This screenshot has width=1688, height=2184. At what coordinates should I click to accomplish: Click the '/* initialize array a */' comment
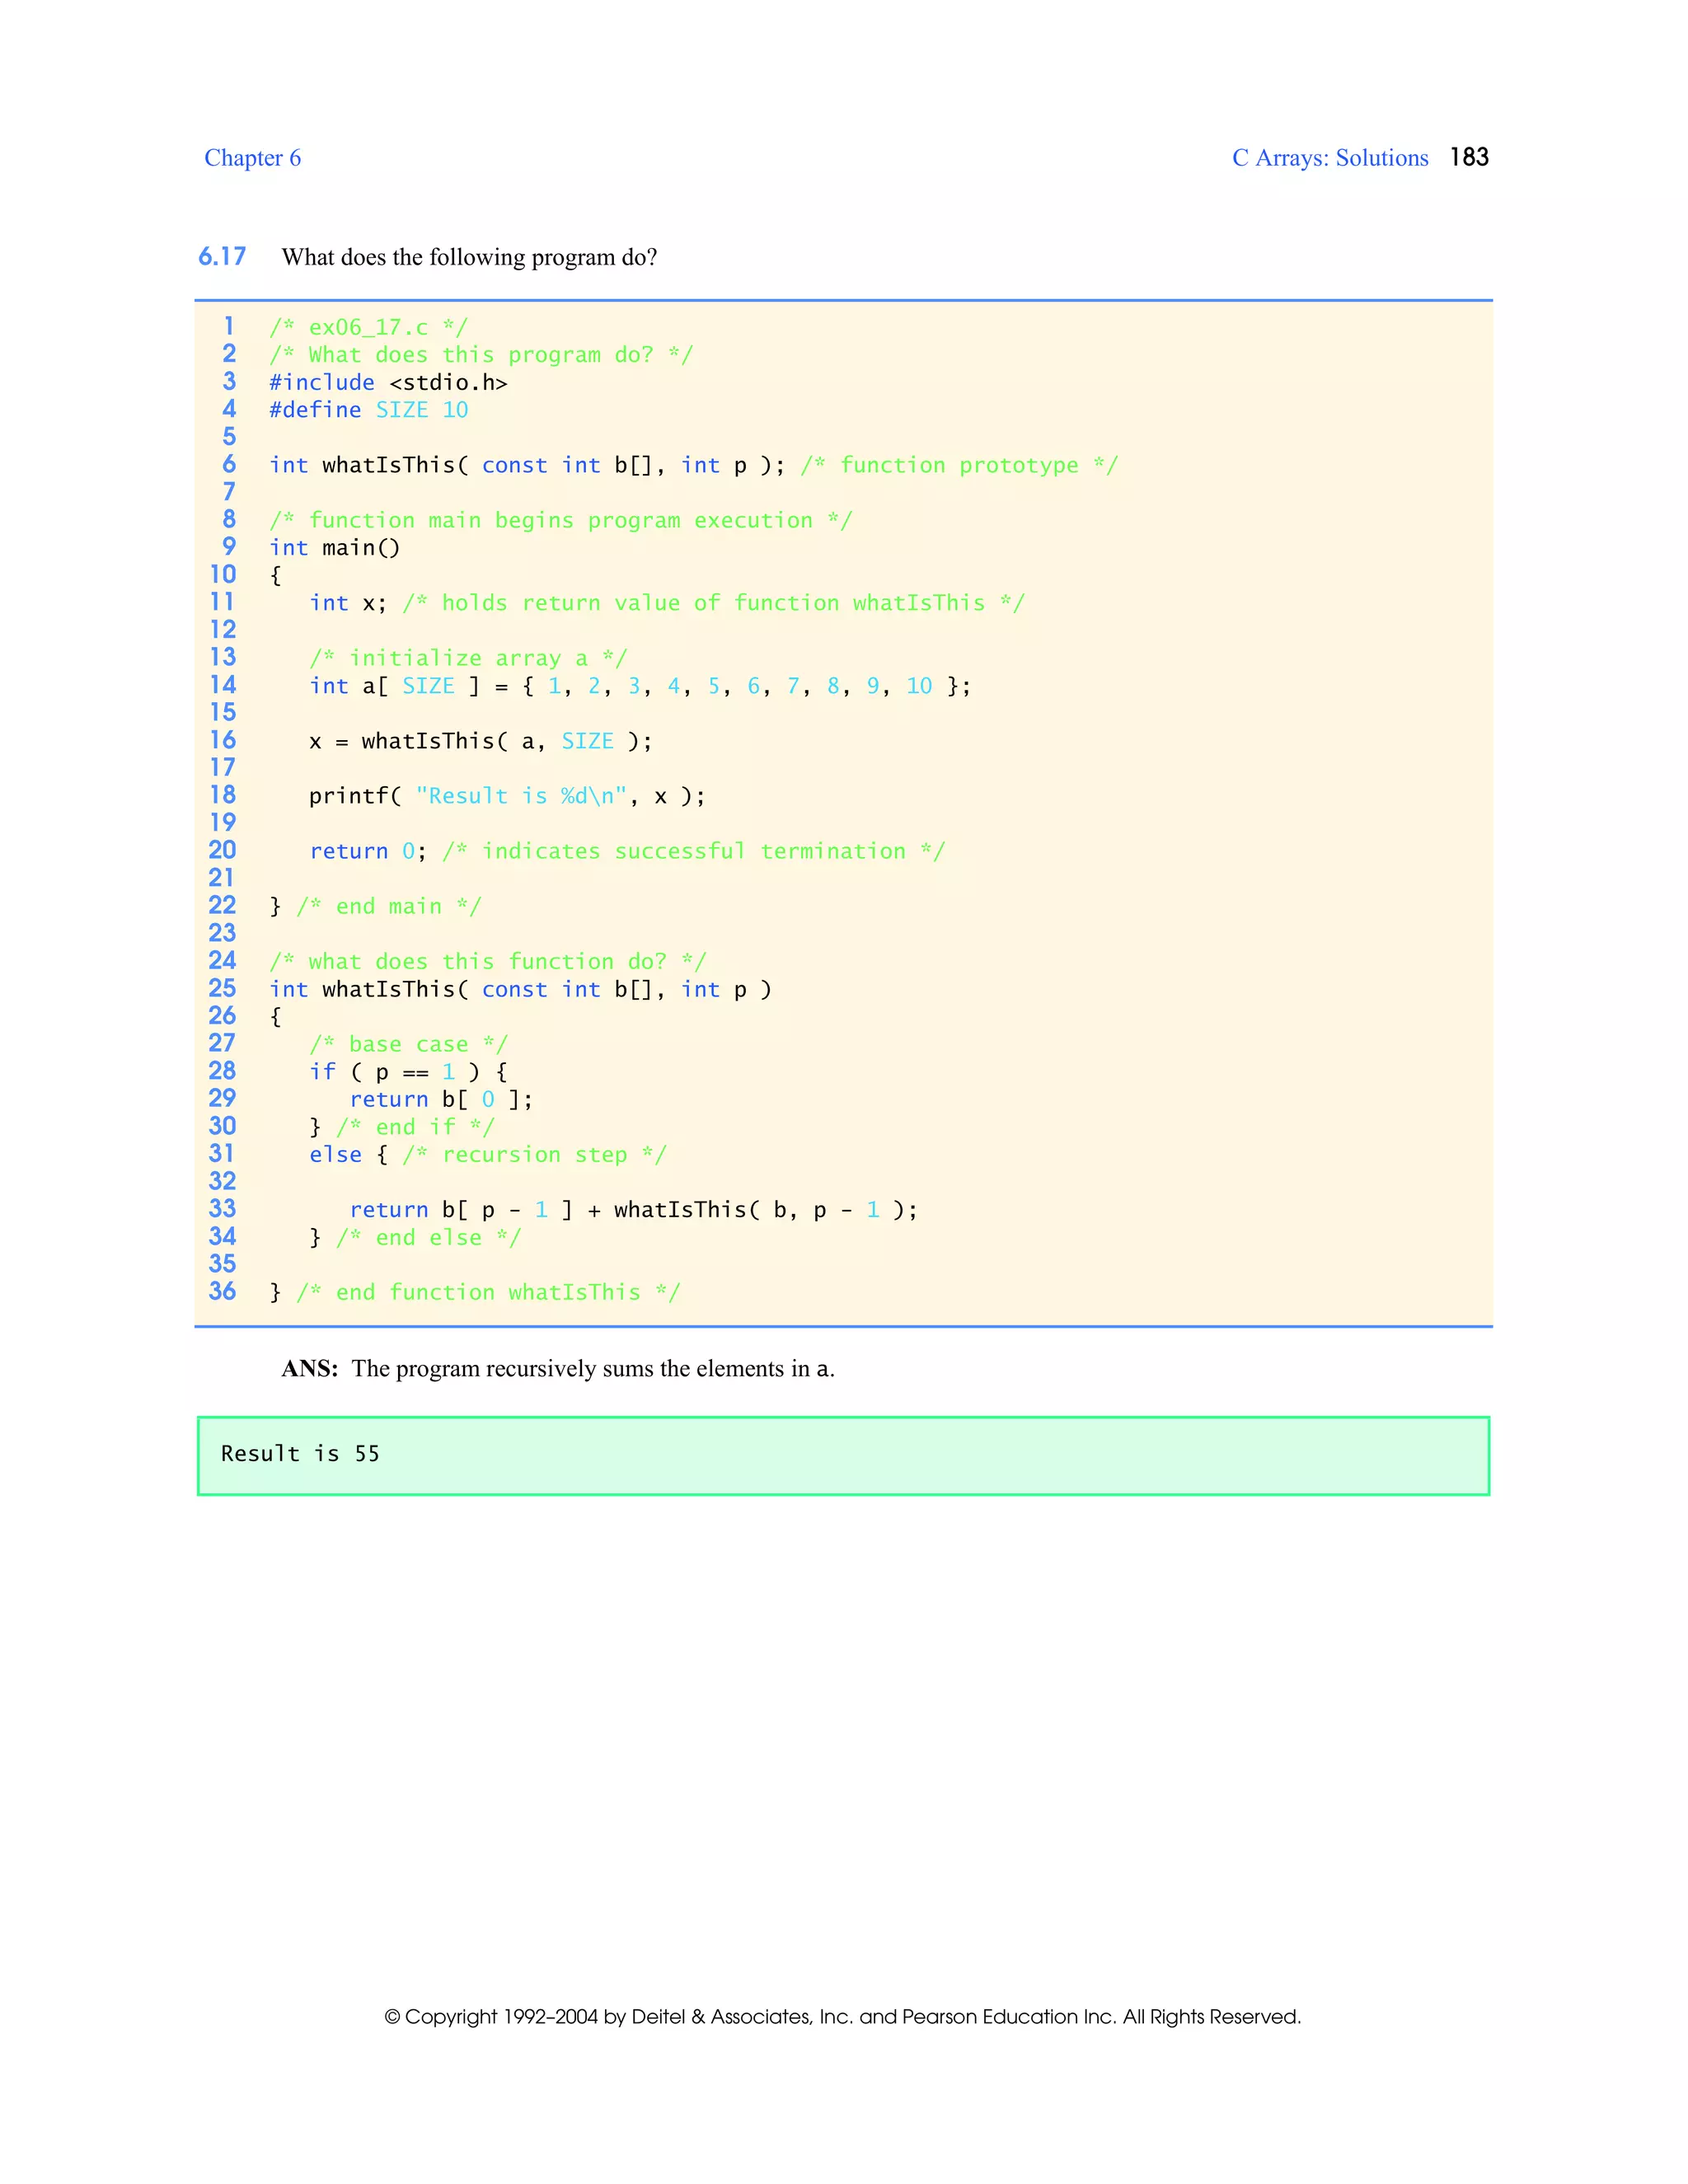click(x=468, y=658)
